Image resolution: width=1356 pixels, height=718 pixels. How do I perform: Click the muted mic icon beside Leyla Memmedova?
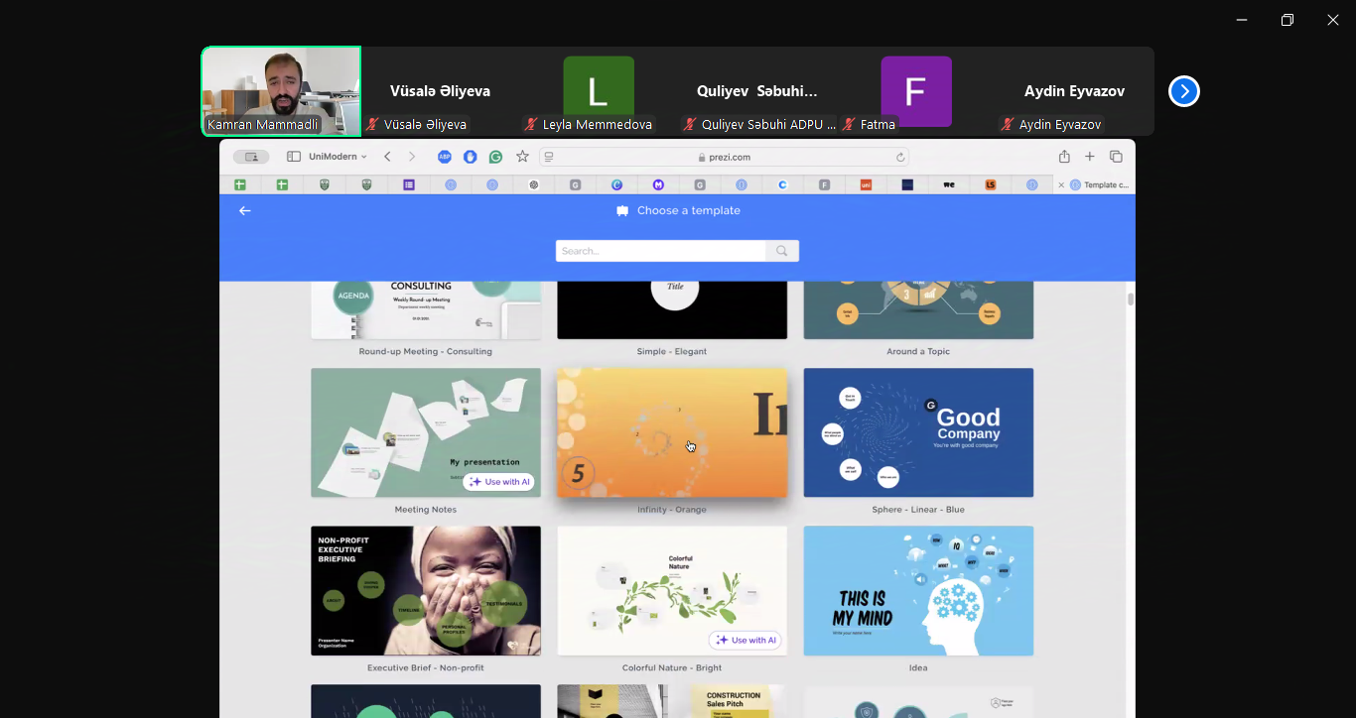tap(532, 125)
